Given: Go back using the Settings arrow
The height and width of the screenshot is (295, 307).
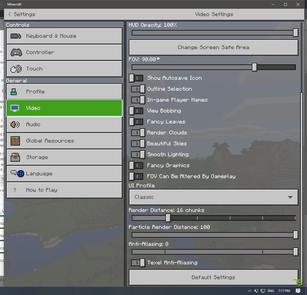Looking at the screenshot, I should click(x=10, y=14).
